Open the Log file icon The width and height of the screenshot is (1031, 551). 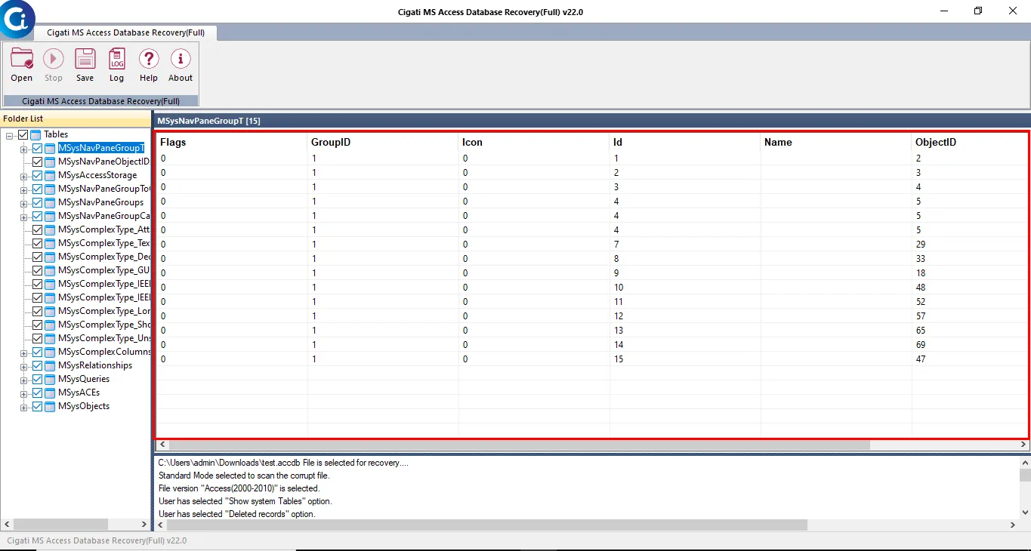pyautogui.click(x=117, y=60)
